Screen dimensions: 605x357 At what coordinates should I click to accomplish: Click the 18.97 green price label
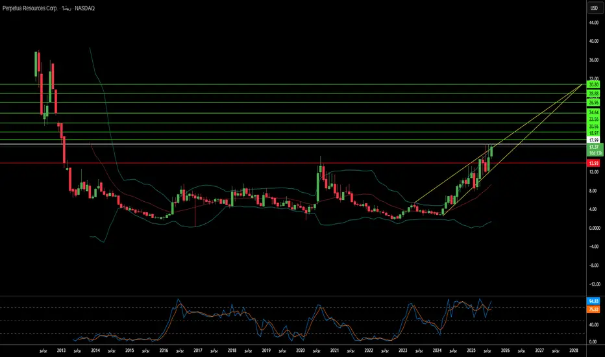pyautogui.click(x=593, y=133)
